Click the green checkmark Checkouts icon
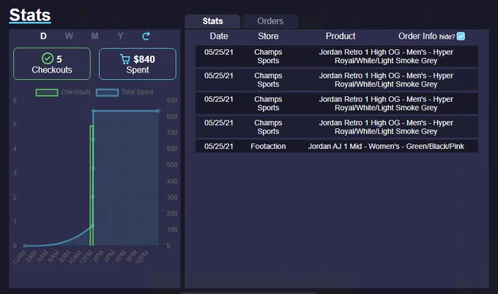This screenshot has width=498, height=294. 48,59
